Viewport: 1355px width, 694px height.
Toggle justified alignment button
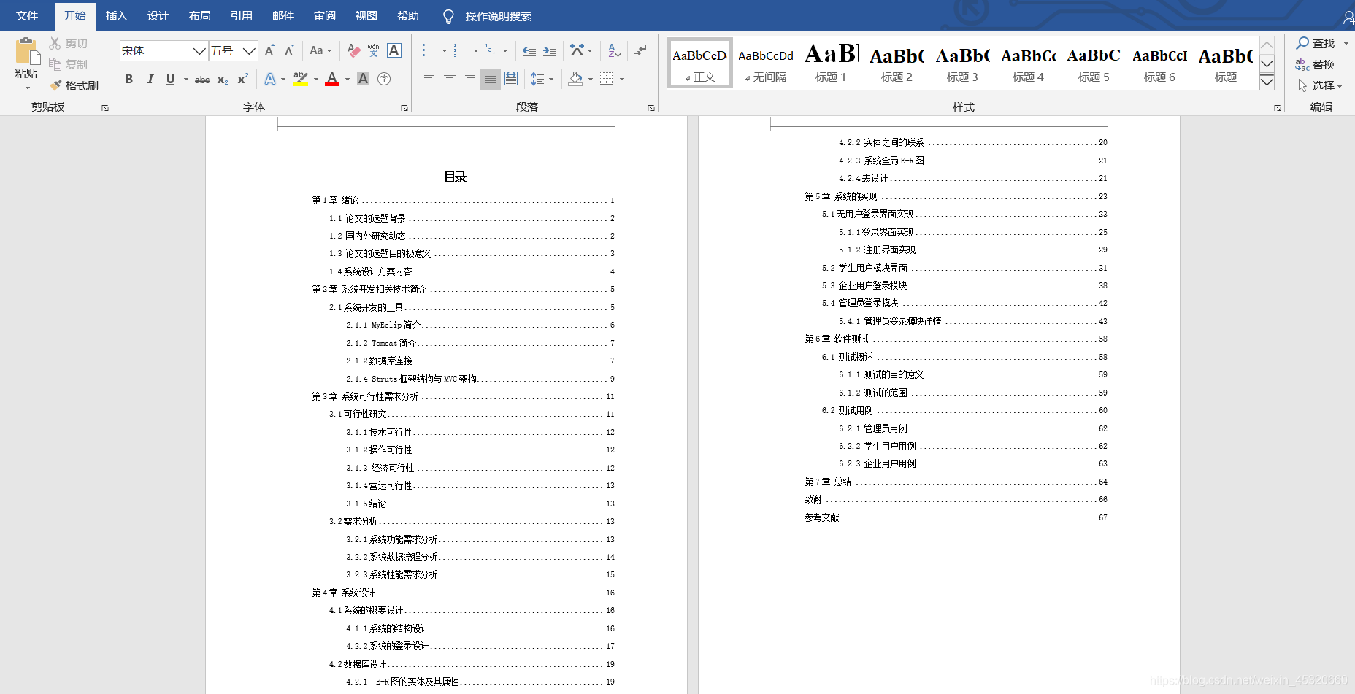click(x=491, y=79)
